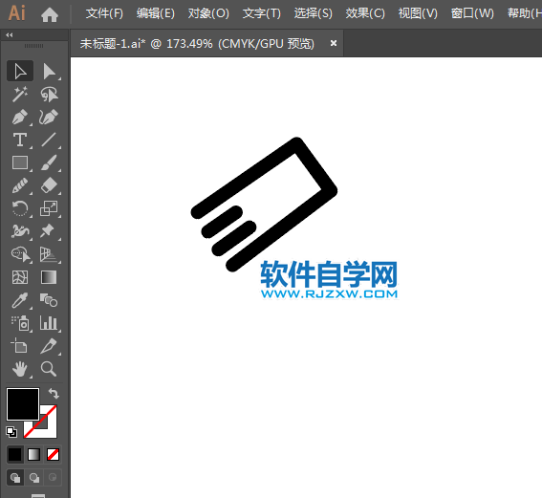Image resolution: width=542 pixels, height=498 pixels.
Task: Open the 窗口(W) menu
Action: (472, 13)
